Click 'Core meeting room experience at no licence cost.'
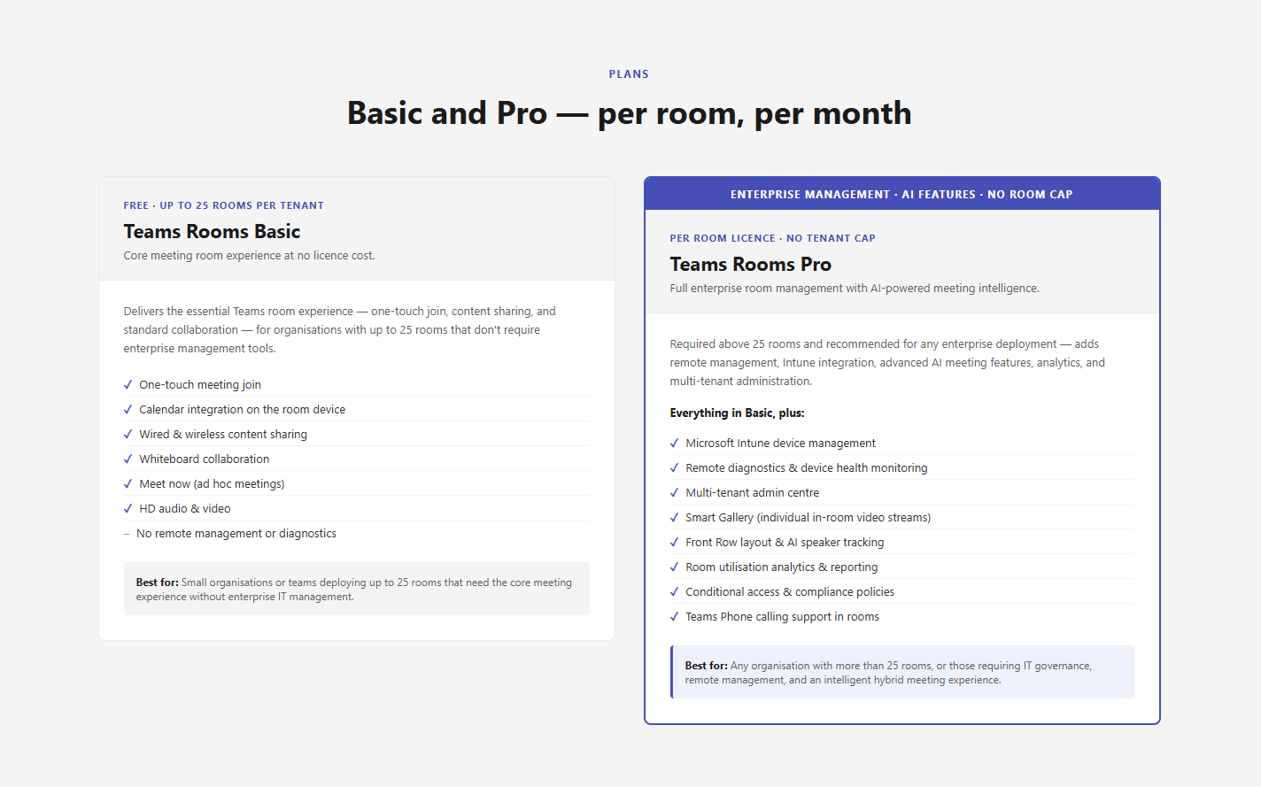This screenshot has height=787, width=1261. click(250, 256)
